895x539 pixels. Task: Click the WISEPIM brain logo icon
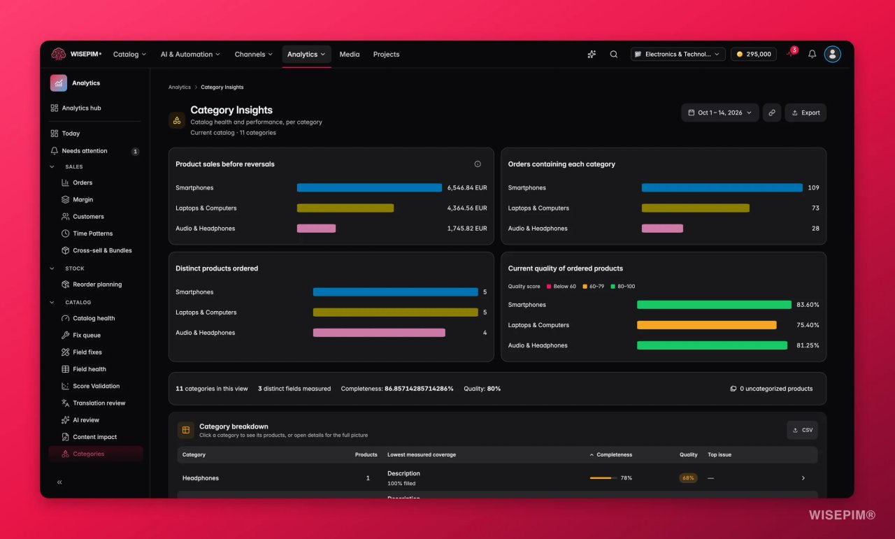pyautogui.click(x=58, y=54)
